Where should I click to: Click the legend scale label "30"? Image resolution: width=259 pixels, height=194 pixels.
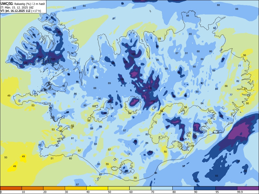[x=66, y=192]
